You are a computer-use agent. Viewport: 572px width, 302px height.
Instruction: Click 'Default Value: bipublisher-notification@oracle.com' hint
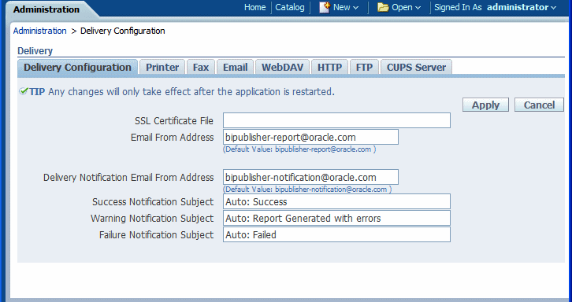[x=307, y=190]
